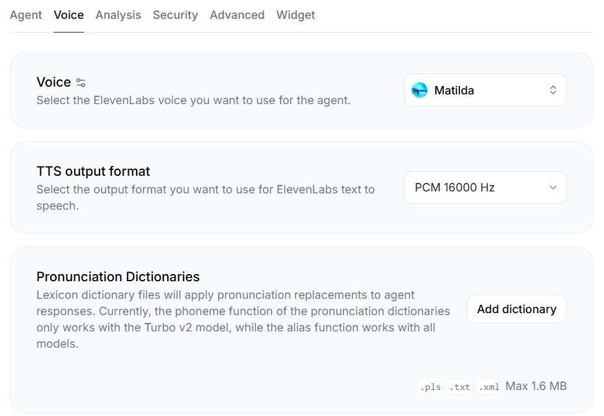Select the Security tab

(x=175, y=15)
